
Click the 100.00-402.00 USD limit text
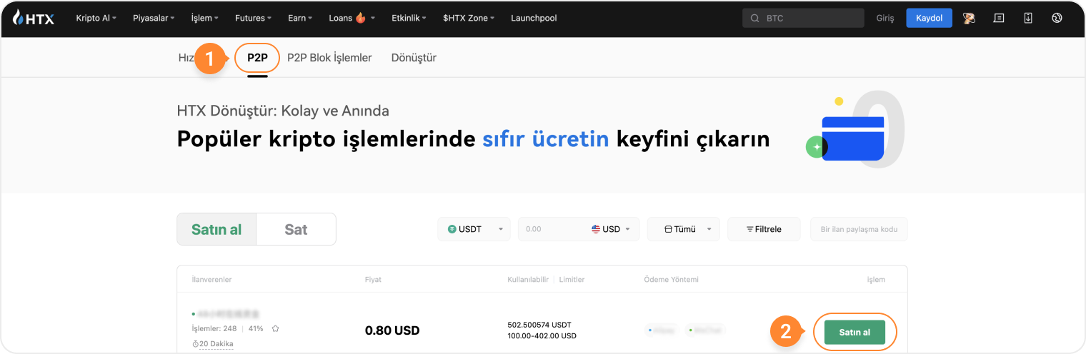coord(542,335)
